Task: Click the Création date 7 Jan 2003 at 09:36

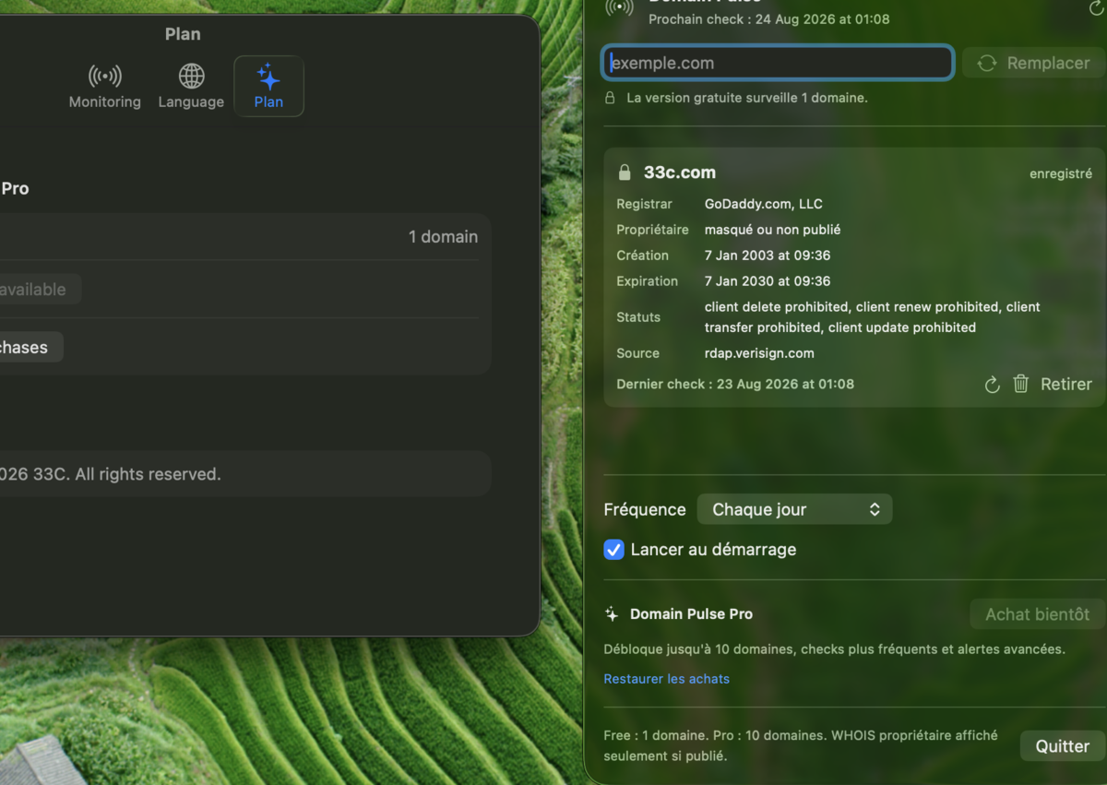Action: tap(768, 256)
